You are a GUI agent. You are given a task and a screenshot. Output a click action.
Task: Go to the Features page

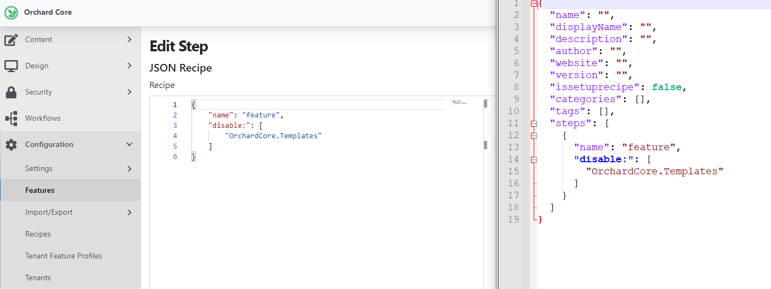70,190
